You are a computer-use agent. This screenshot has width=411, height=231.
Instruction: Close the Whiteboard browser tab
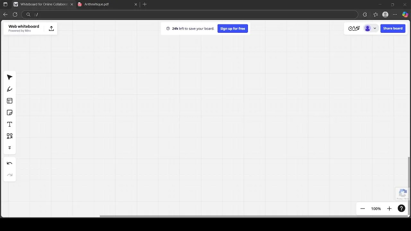72,4
